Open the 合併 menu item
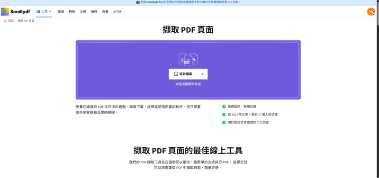Viewport: 379px width, 178px height. [83, 11]
